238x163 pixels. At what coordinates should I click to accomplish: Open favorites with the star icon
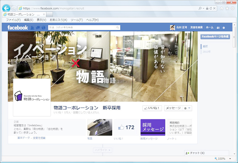227,8
